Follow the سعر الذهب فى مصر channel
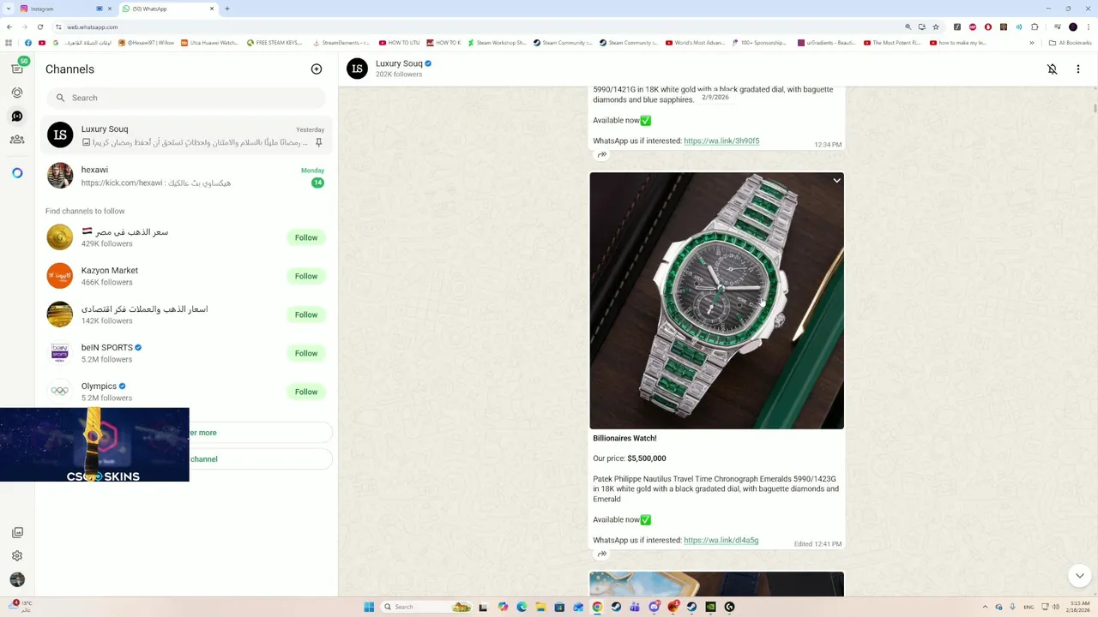Viewport: 1098px width, 617px height. [306, 237]
